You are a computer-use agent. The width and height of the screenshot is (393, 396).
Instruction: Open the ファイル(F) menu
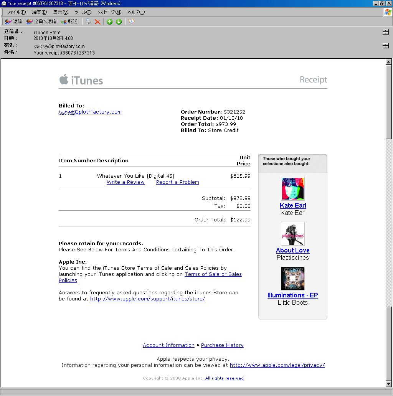click(x=16, y=12)
